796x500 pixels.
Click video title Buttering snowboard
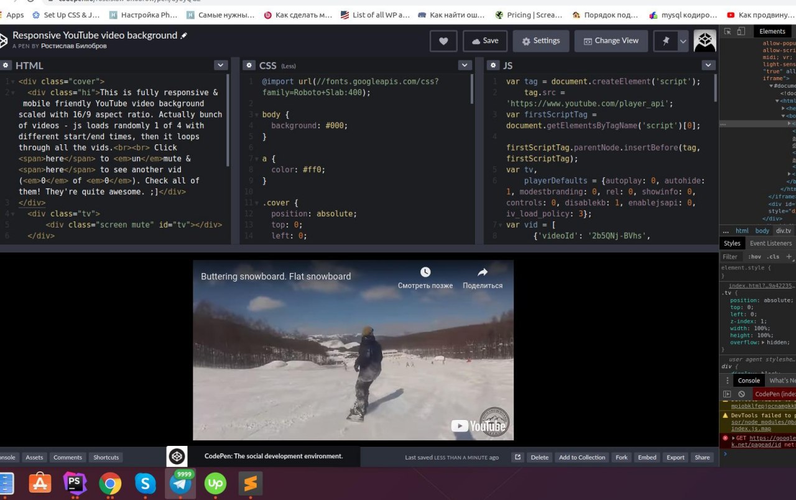point(276,276)
